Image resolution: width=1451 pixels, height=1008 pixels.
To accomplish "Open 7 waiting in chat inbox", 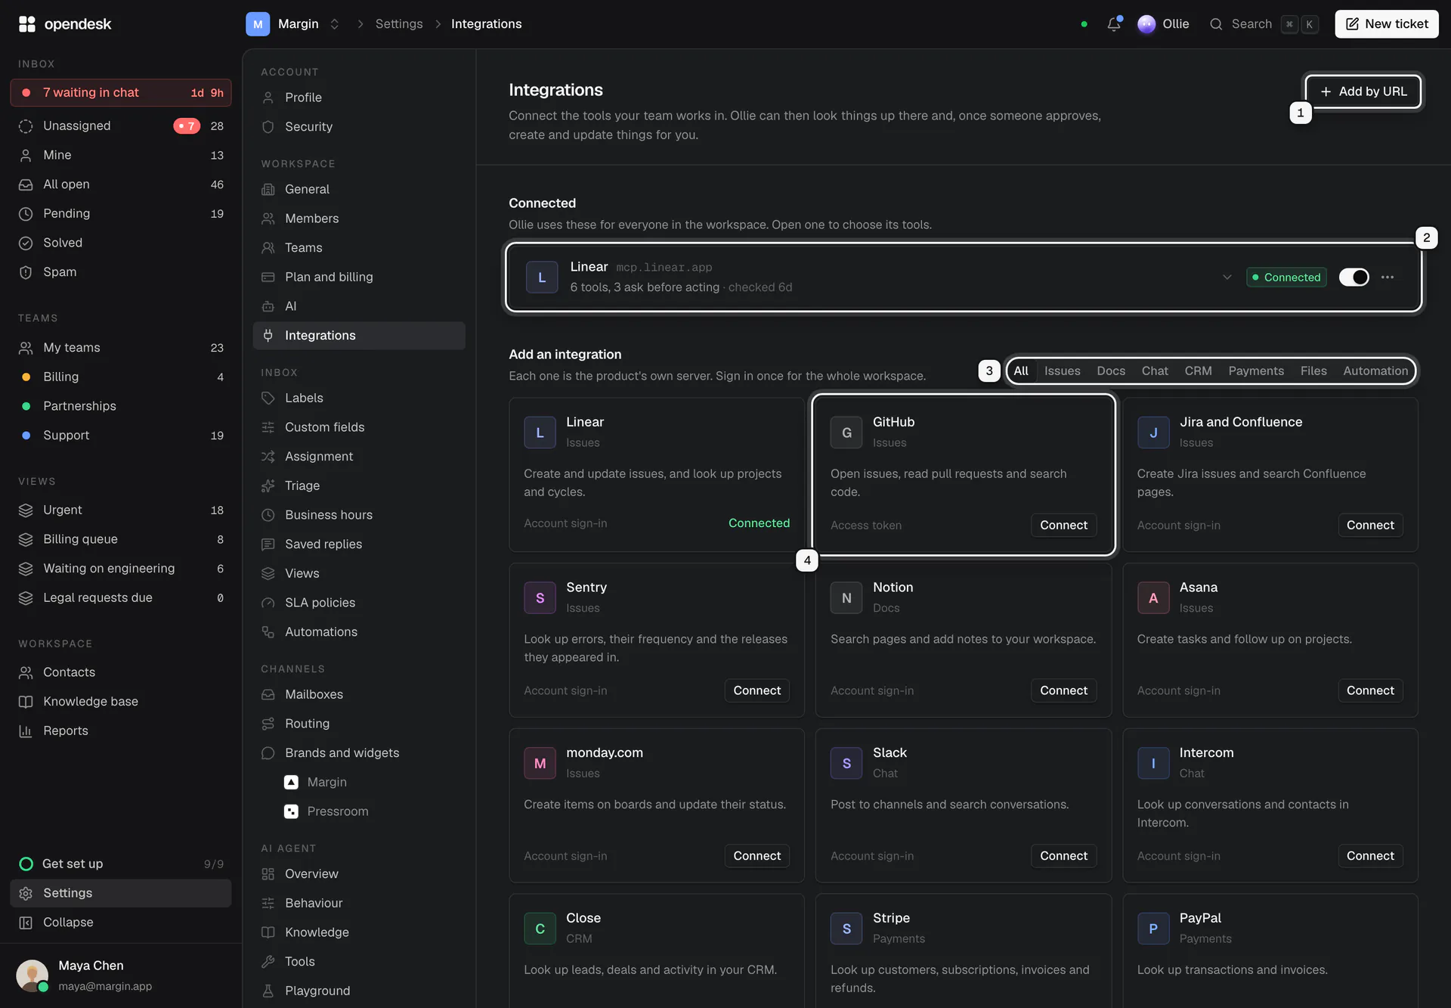I will [121, 93].
